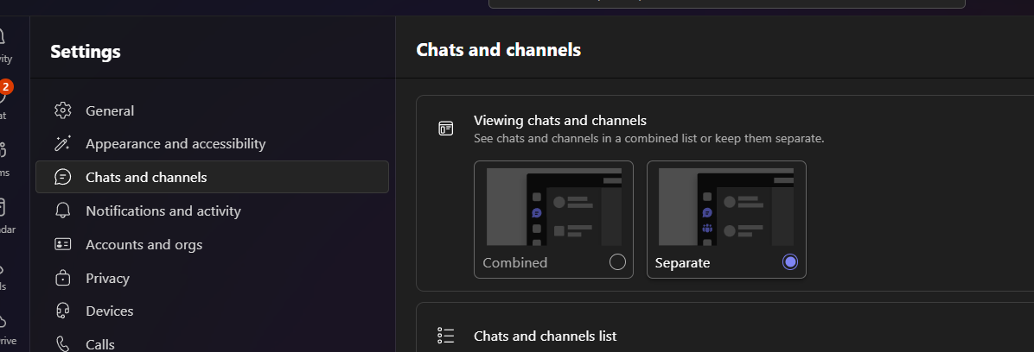Select Chats and channels in the settings sidebar
This screenshot has width=1034, height=352.
click(146, 177)
